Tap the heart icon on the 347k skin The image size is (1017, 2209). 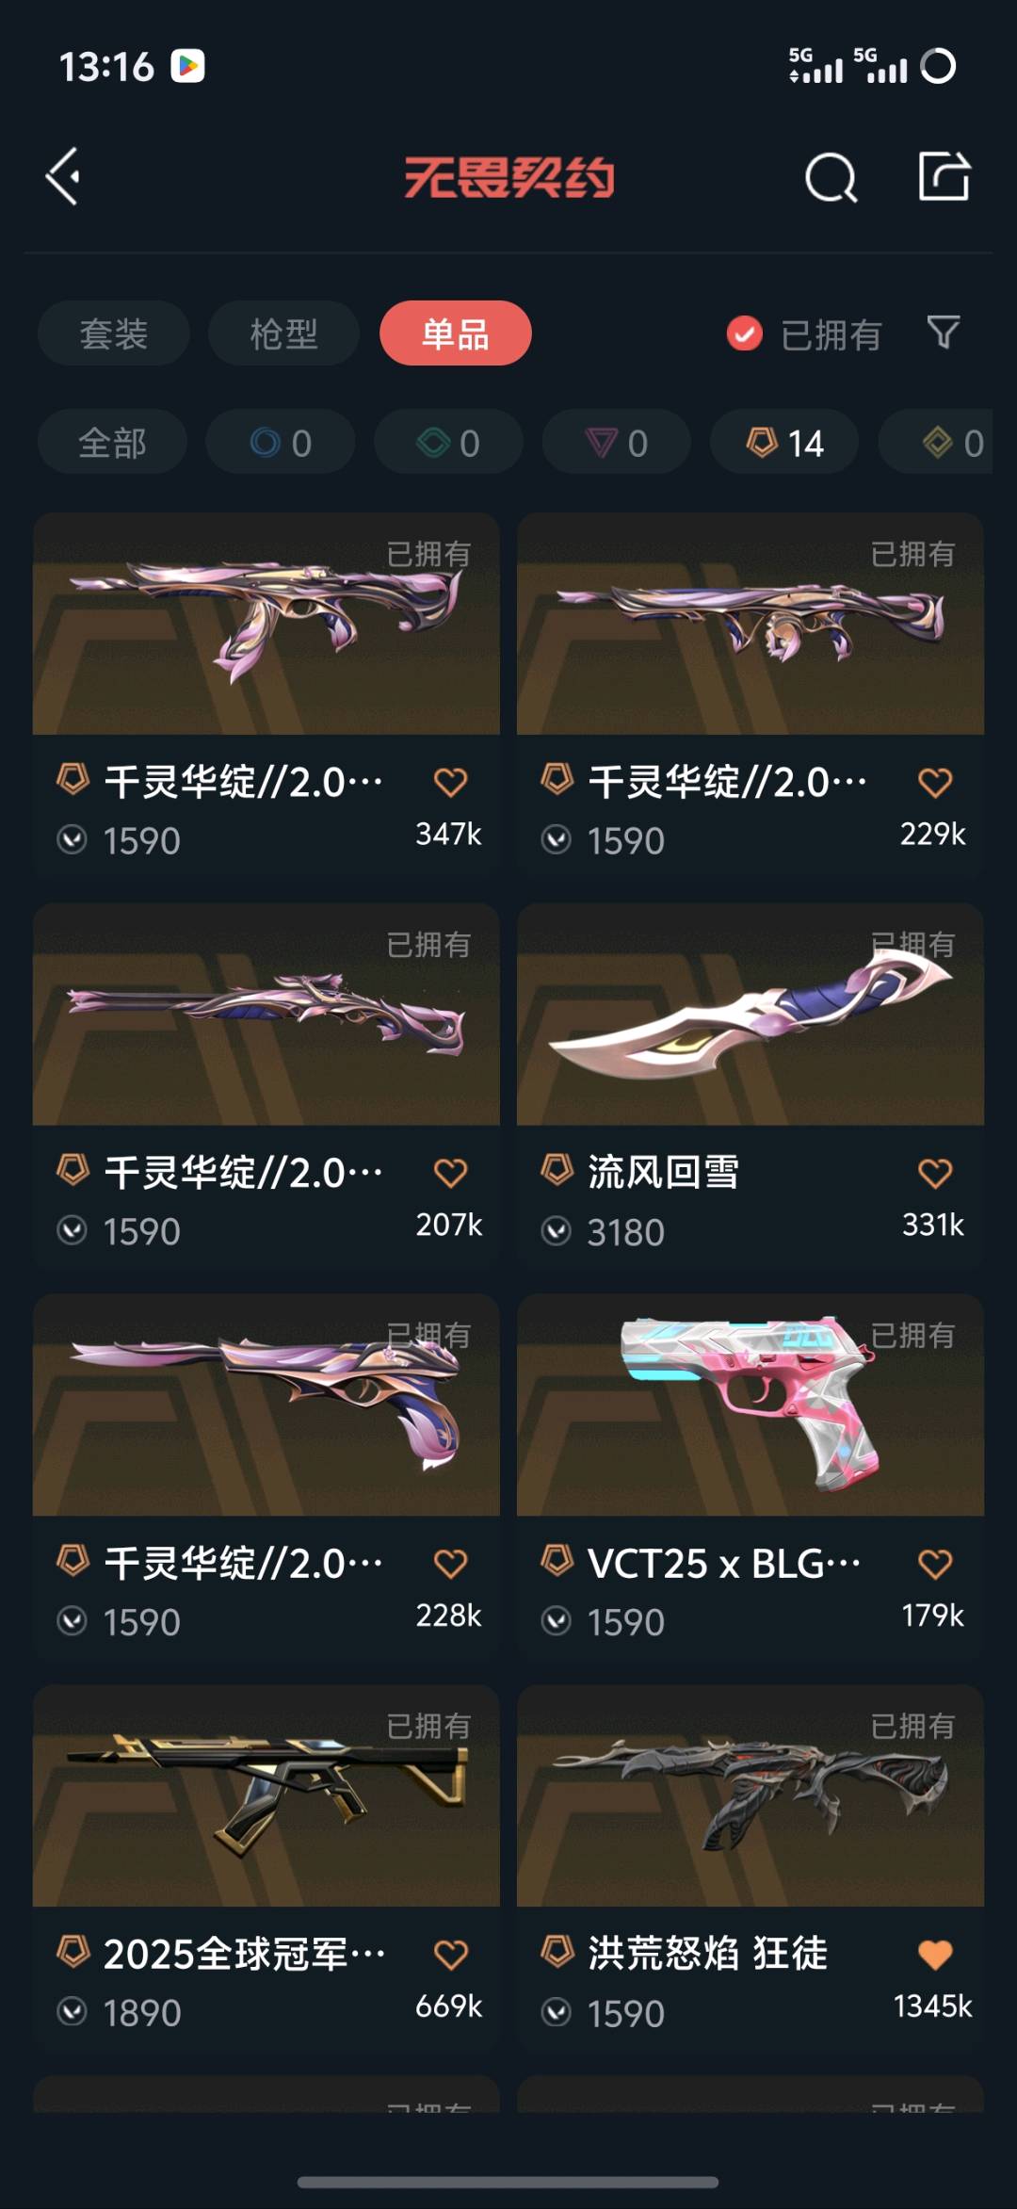451,782
